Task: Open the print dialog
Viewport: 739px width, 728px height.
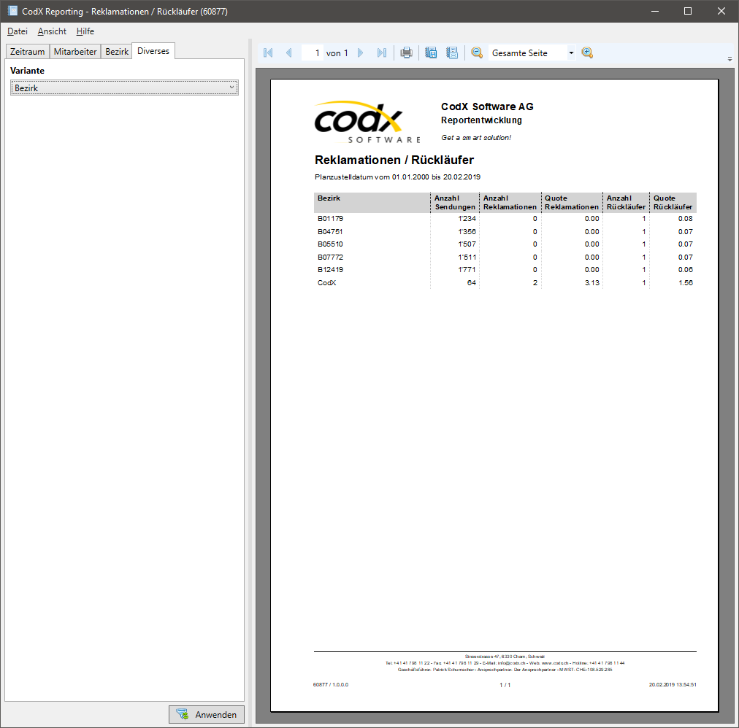Action: click(x=406, y=53)
